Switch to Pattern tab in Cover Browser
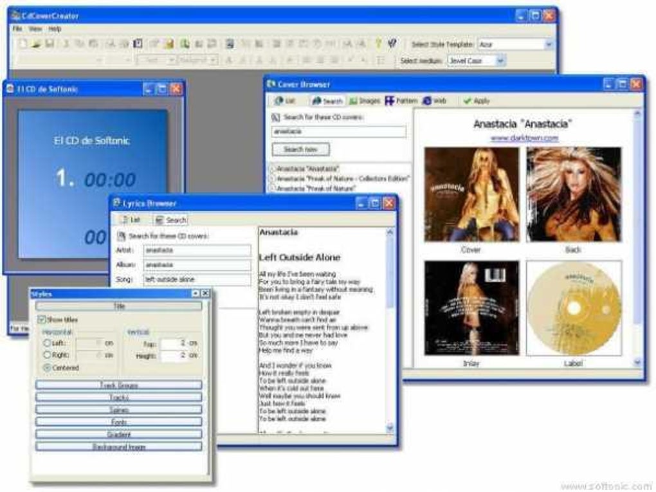 (401, 101)
